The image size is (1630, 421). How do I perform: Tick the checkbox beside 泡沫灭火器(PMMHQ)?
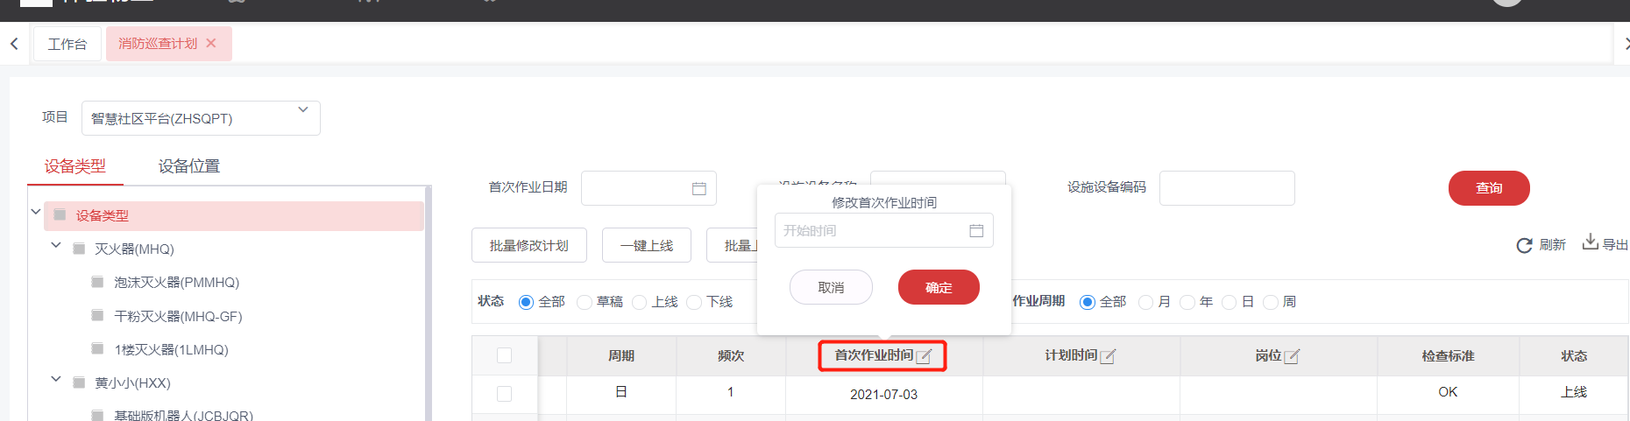pyautogui.click(x=97, y=282)
